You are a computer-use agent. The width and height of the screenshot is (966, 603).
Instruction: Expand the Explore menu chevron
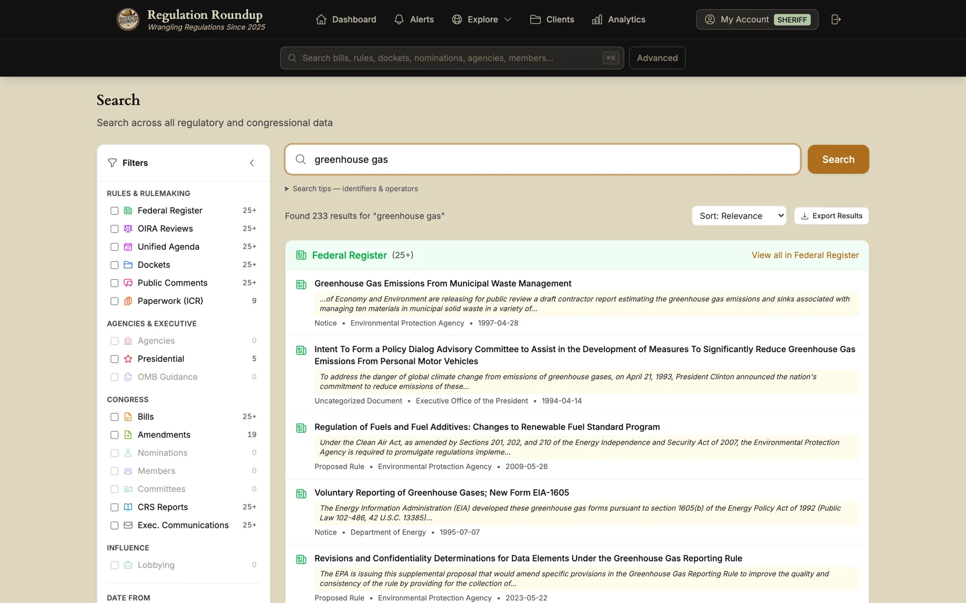coord(508,19)
